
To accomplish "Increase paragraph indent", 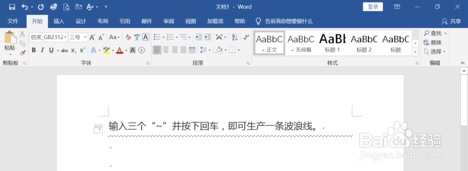I will 207,37.
